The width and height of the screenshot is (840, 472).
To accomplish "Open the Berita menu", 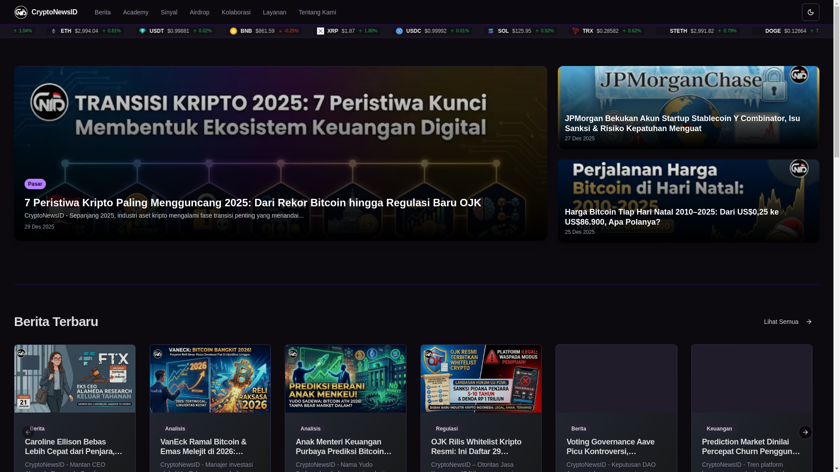I will [x=102, y=12].
